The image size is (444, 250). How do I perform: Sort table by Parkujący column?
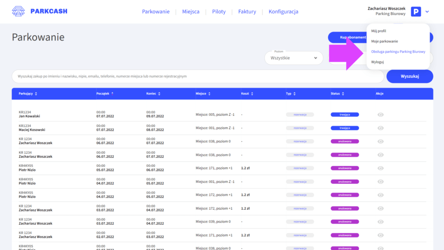pos(28,94)
